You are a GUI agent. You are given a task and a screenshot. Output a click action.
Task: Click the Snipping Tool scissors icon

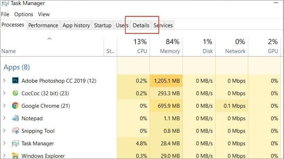point(15,131)
